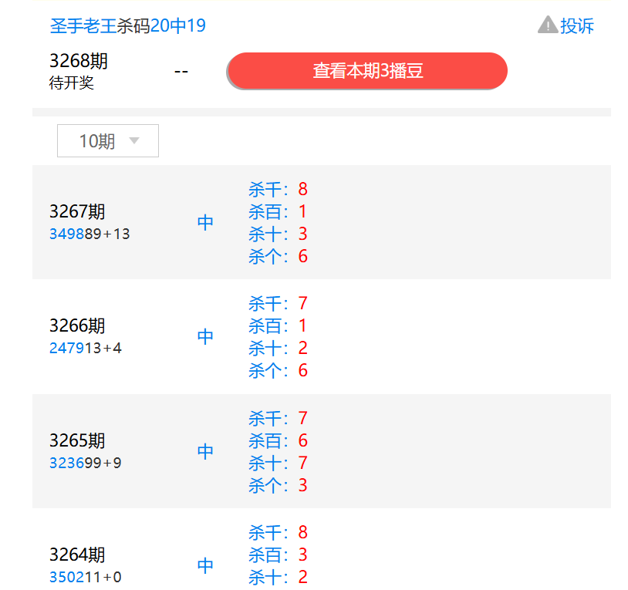Click the 323699+9 draw number

[85, 463]
